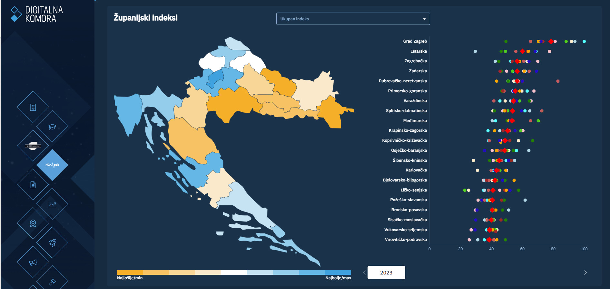Open the graduation cap education section
Image resolution: width=610 pixels, height=289 pixels.
click(52, 127)
